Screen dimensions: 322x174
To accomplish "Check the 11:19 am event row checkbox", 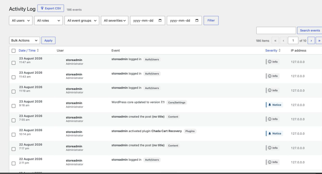I will point(14,92).
